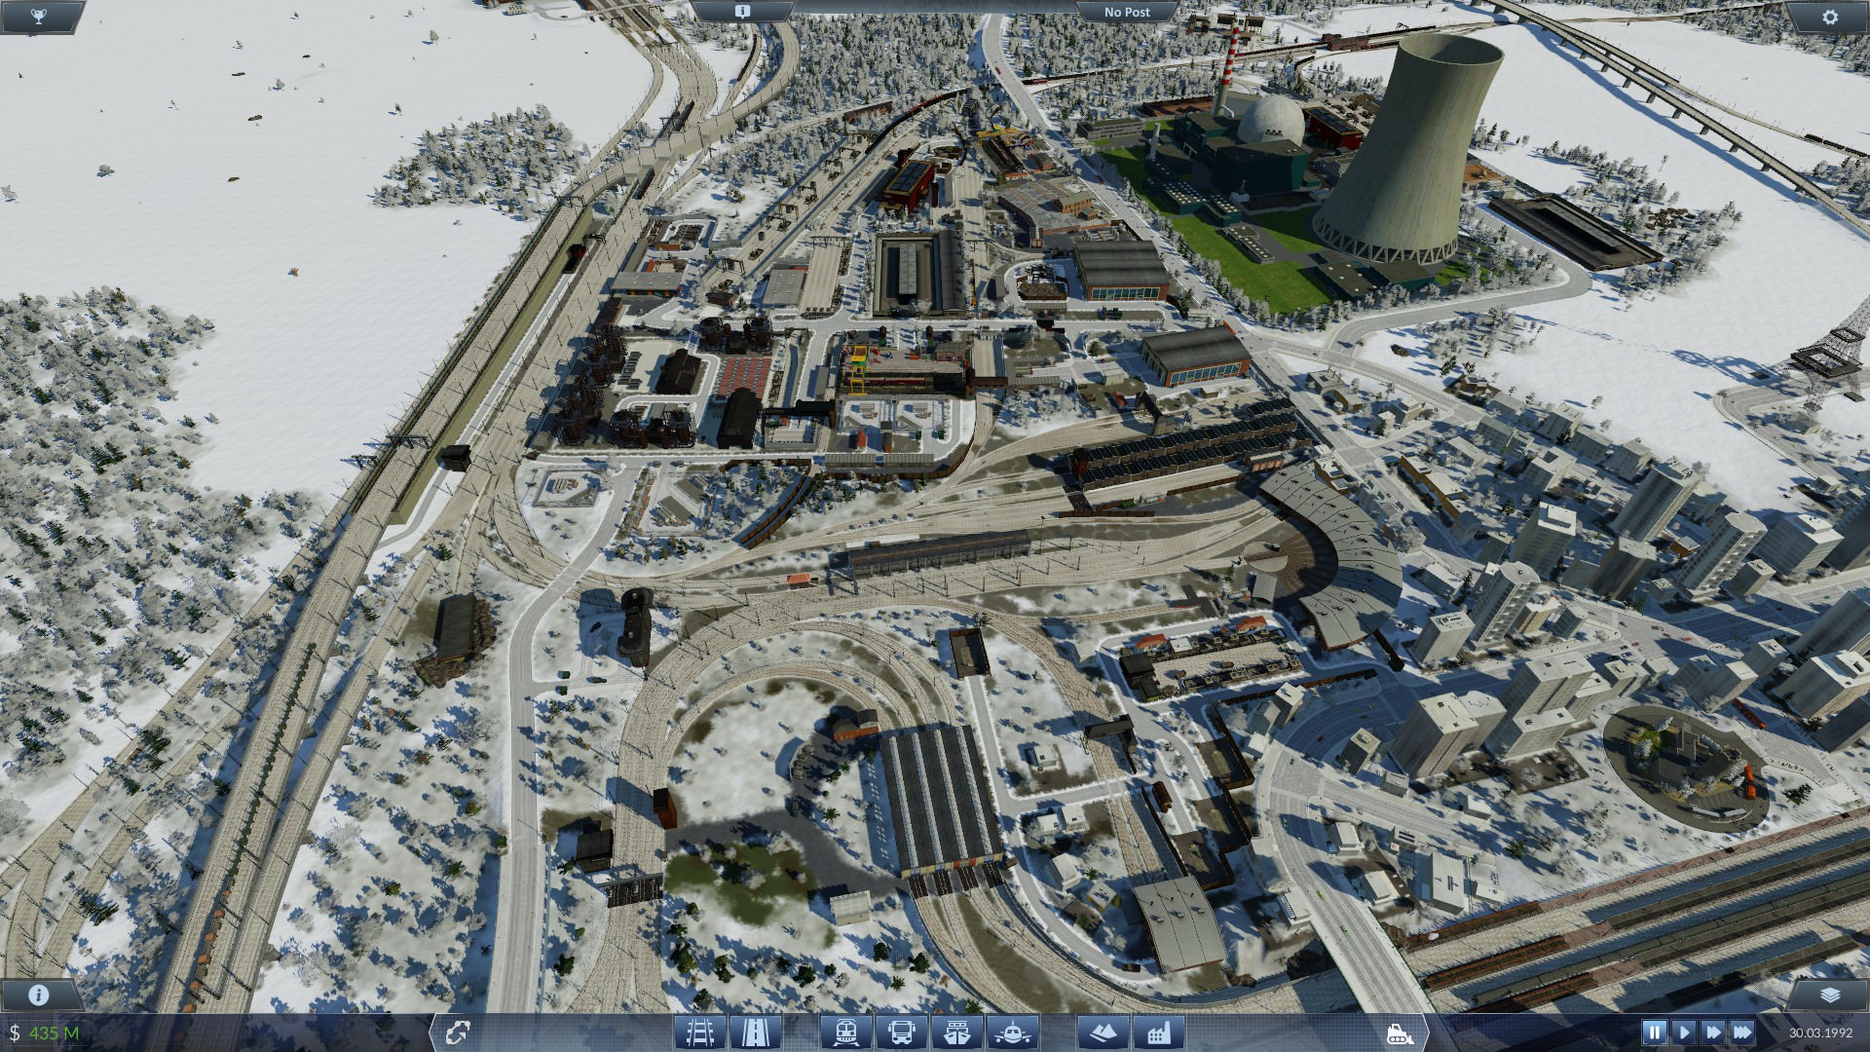Open the bus and truck vehicle manager
1870x1052 pixels.
901,1032
